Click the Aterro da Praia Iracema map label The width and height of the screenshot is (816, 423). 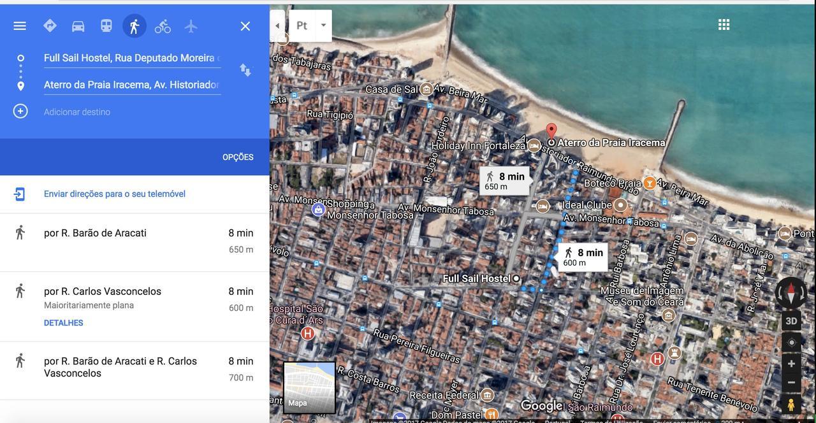pos(611,143)
